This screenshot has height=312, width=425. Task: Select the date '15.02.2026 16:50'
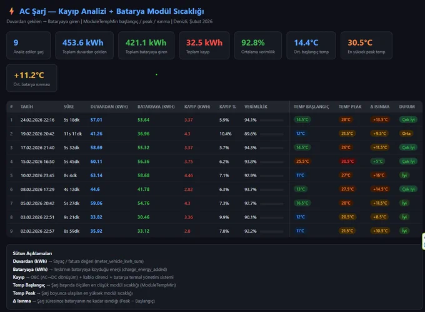coord(37,162)
